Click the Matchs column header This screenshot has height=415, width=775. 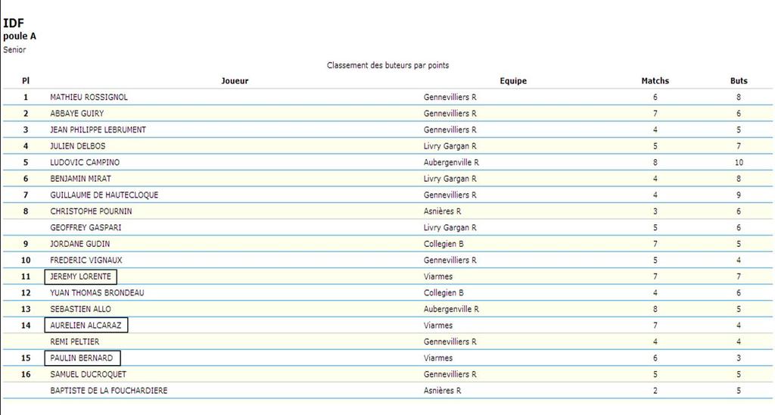click(x=655, y=81)
